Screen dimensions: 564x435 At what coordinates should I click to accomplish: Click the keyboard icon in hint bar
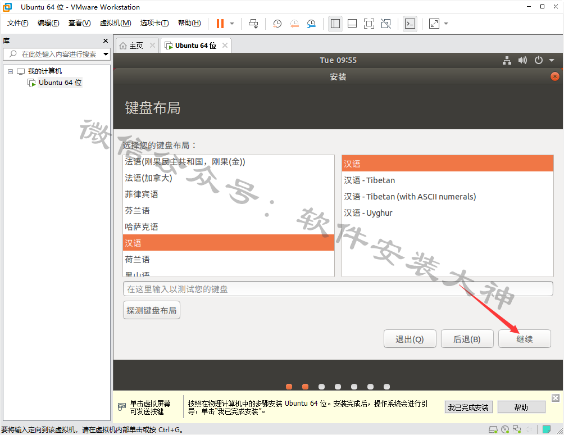[x=122, y=407]
